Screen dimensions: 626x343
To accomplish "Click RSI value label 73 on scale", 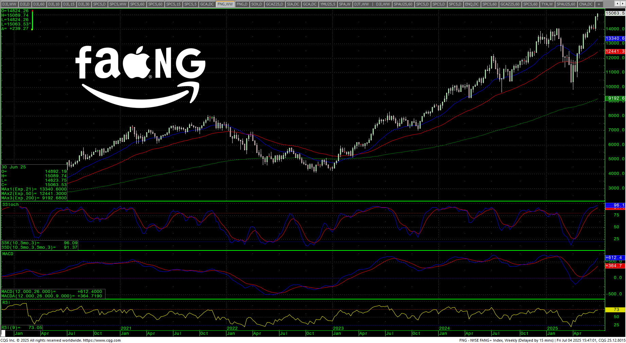I will (615, 310).
